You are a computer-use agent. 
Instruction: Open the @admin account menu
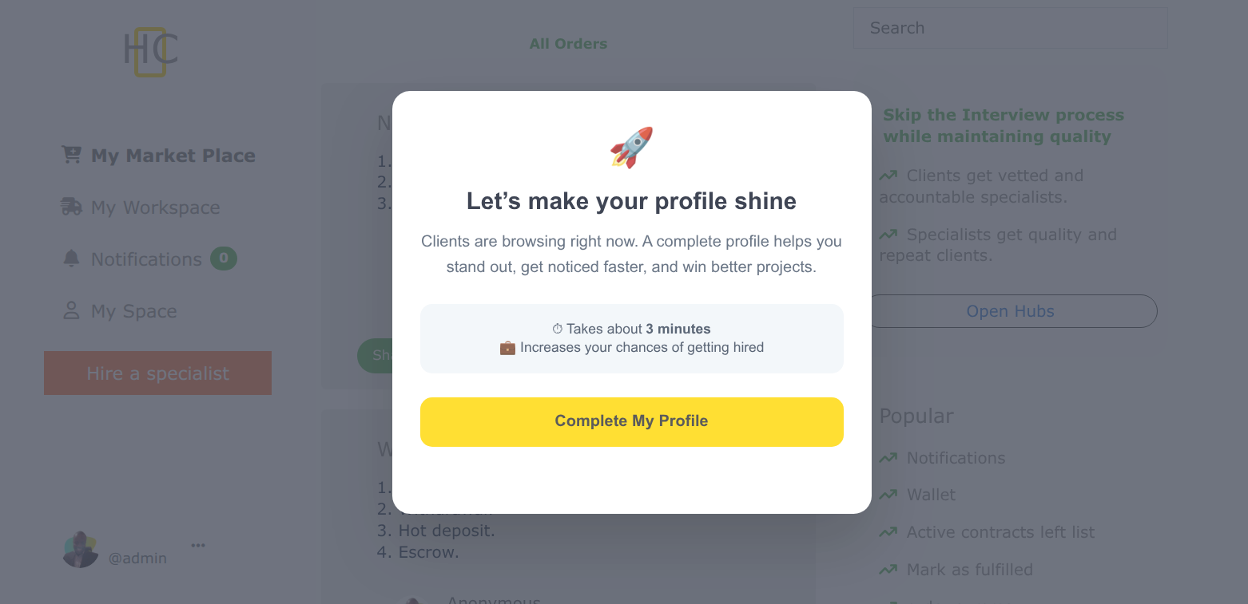point(138,558)
